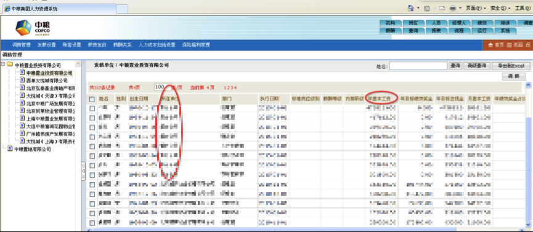This screenshot has width=533, height=232.
Task: Switch to the 经理人 module tab
Action: pyautogui.click(x=459, y=23)
